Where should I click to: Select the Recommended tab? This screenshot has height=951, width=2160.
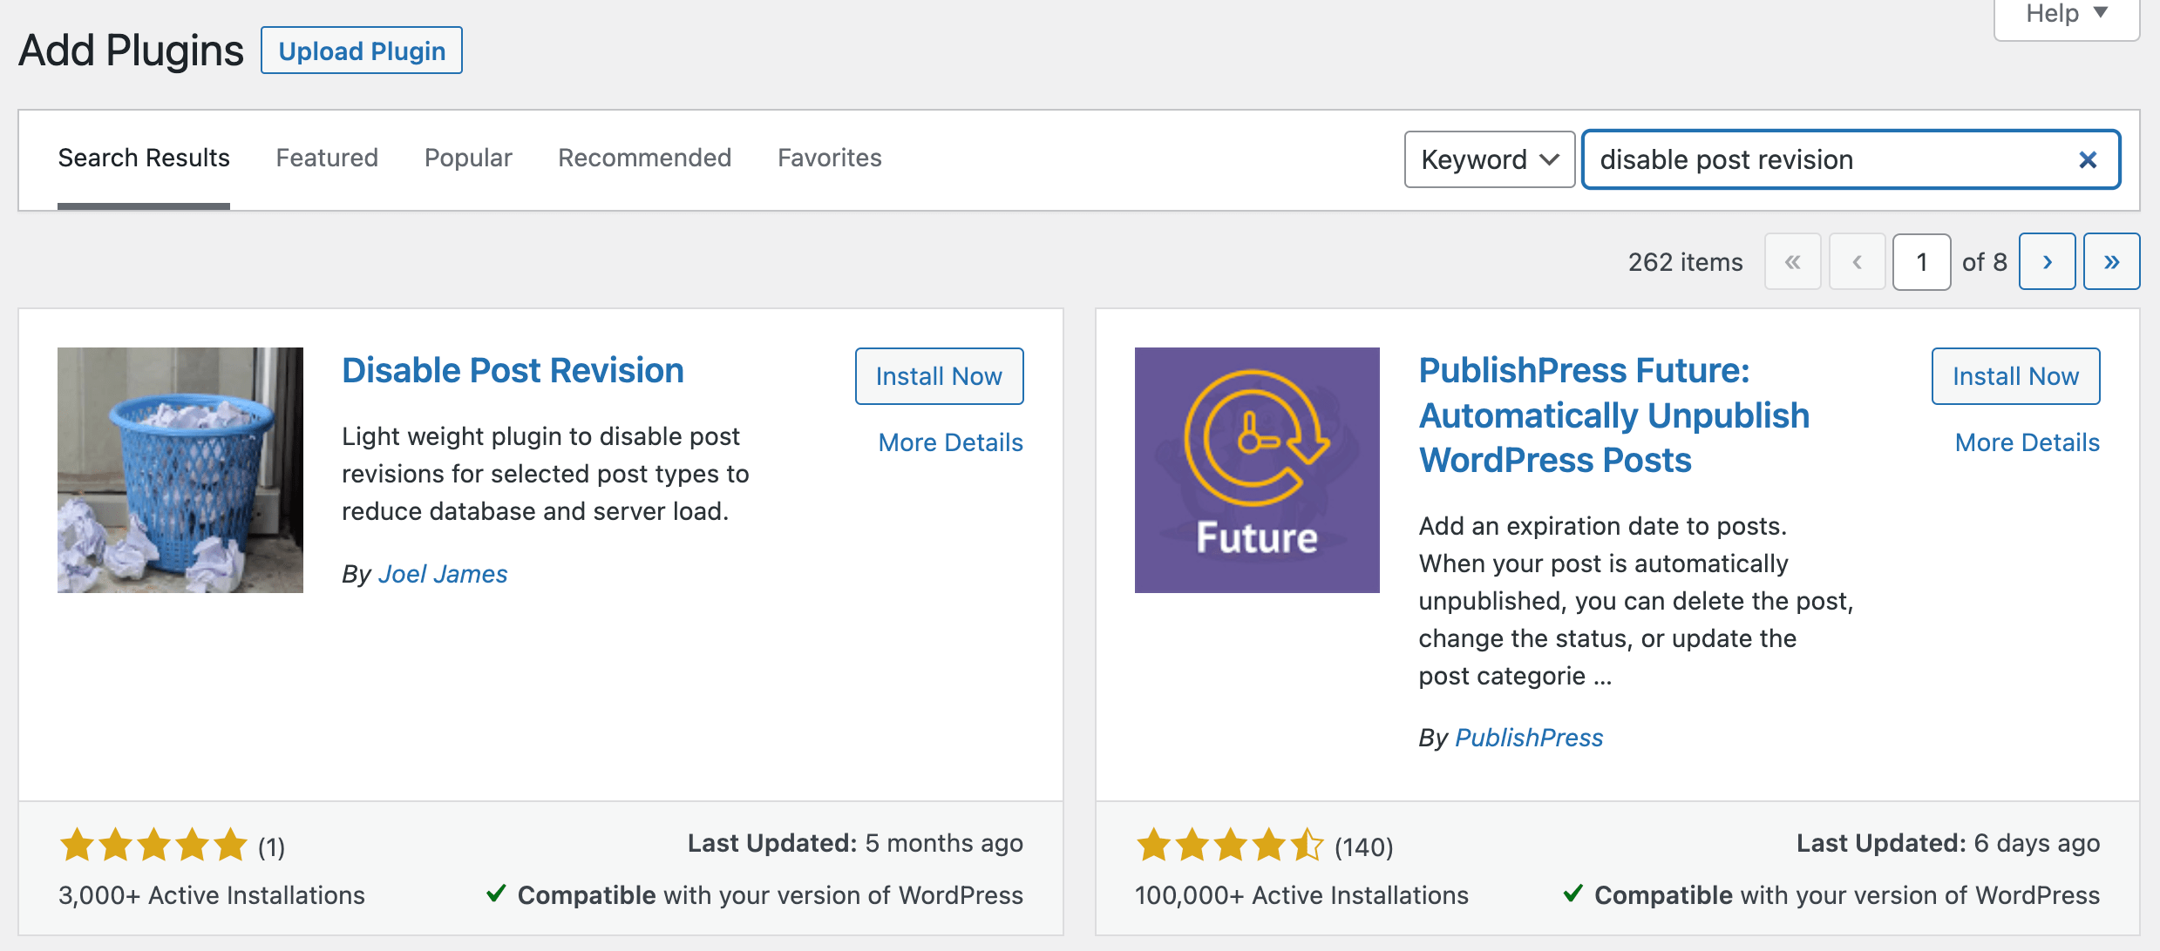(x=643, y=158)
